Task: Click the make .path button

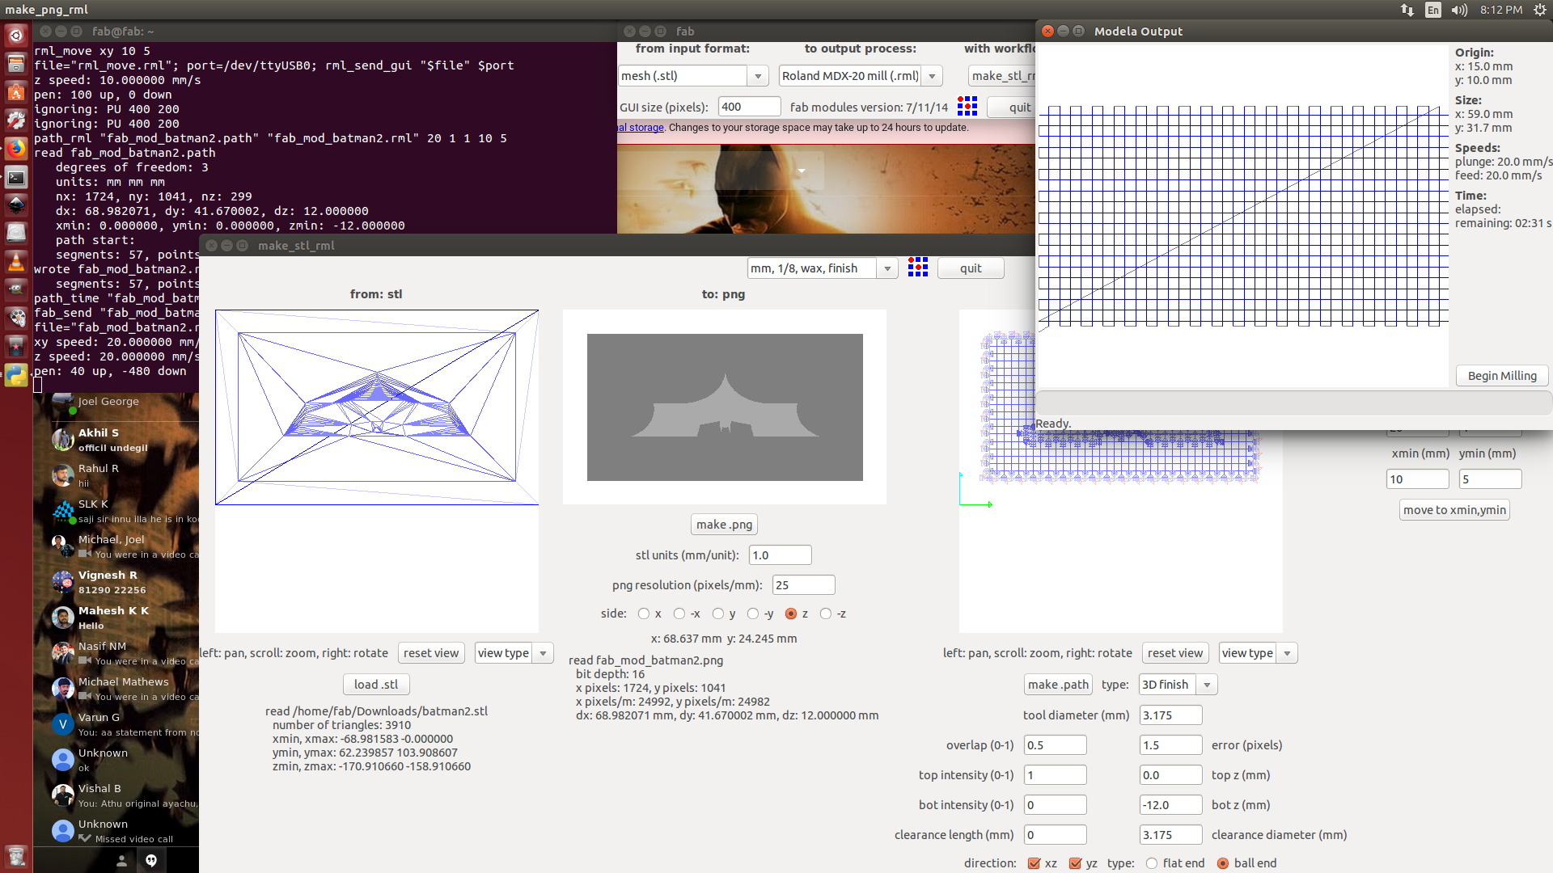Action: [x=1058, y=685]
